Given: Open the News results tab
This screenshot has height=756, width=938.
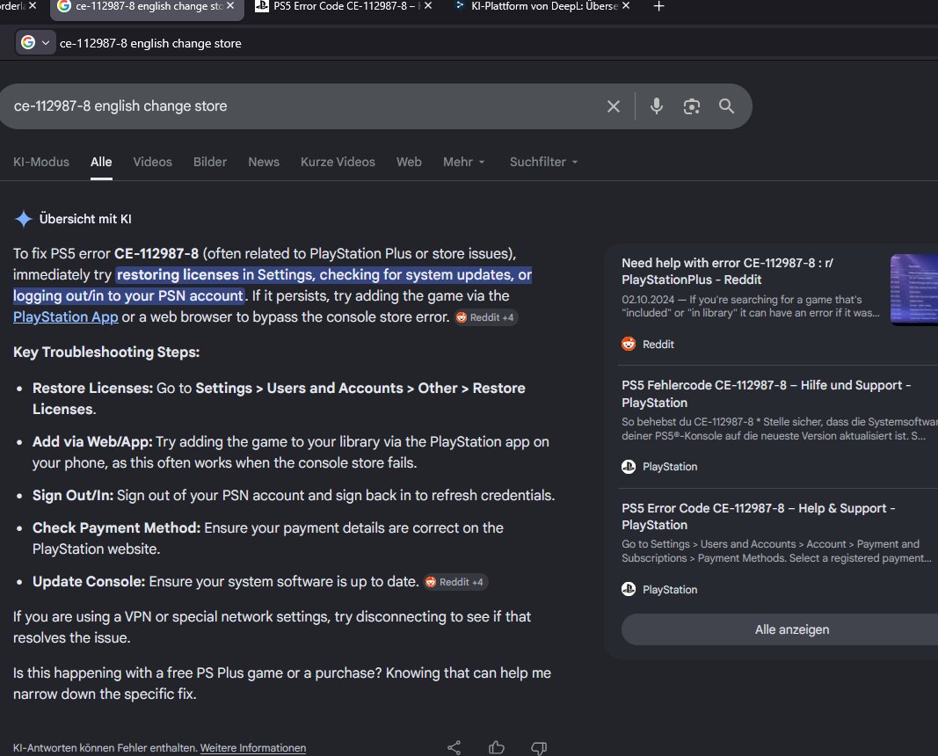Looking at the screenshot, I should [264, 162].
